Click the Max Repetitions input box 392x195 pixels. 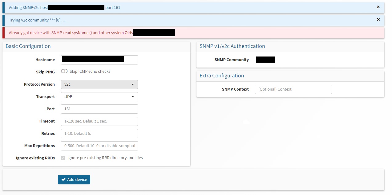tap(99, 146)
